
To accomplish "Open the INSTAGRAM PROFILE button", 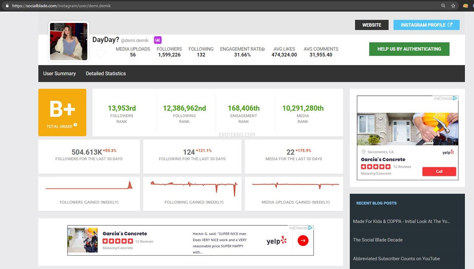I will pos(427,25).
